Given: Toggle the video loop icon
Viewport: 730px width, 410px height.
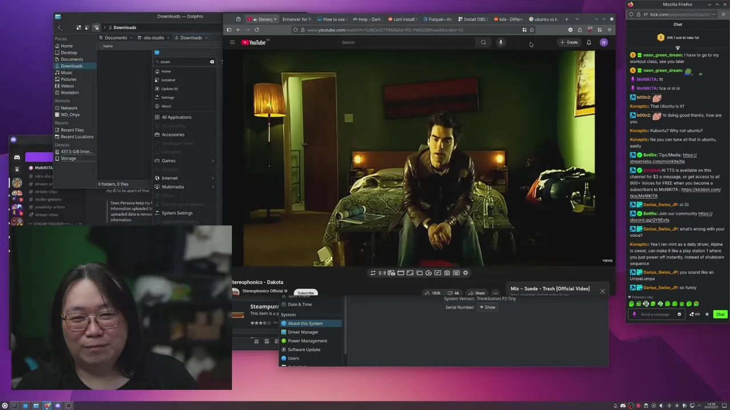Looking at the screenshot, I should click(x=373, y=273).
